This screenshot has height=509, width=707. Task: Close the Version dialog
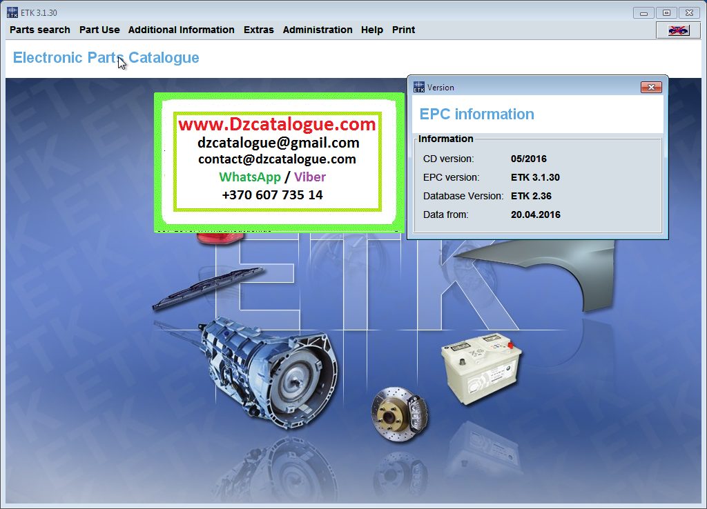(x=651, y=88)
